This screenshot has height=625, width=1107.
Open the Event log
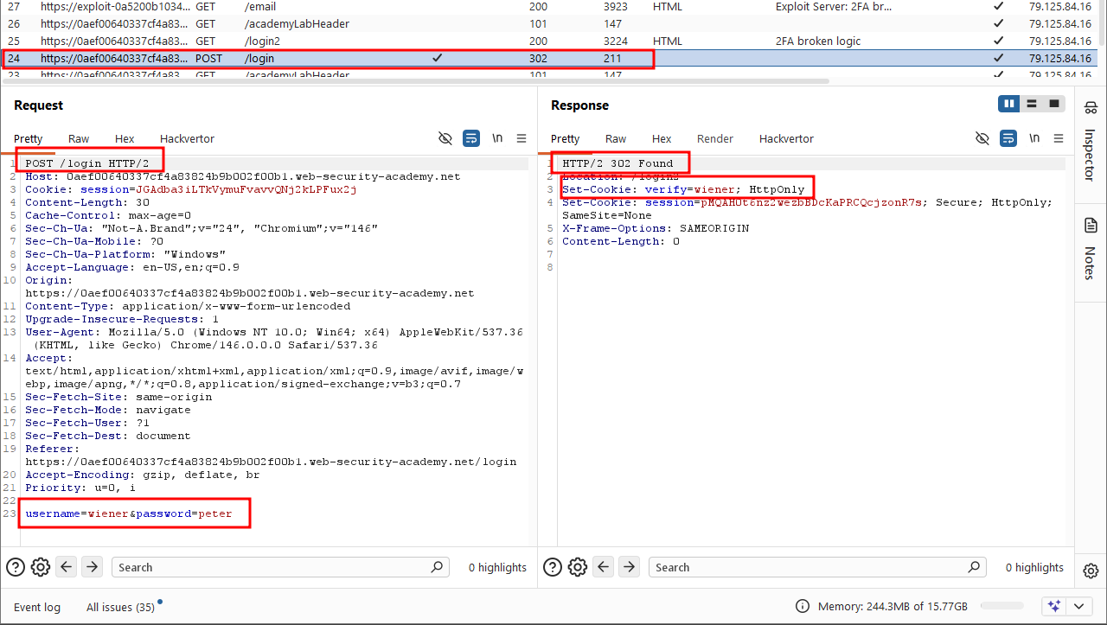(37, 607)
